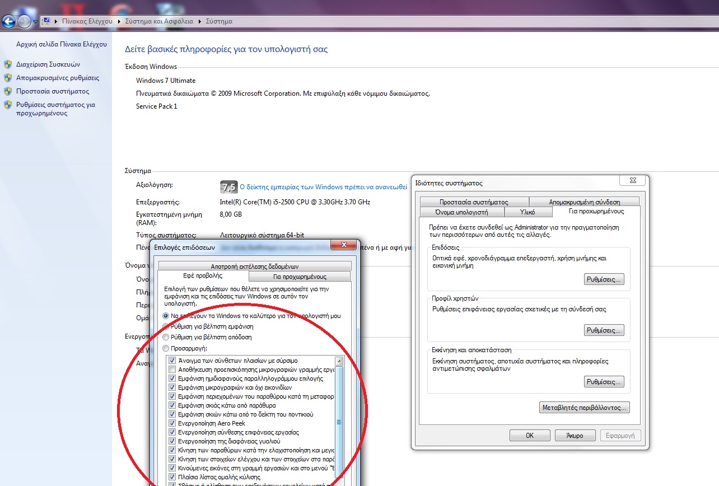Click the 7,5 Windows Experience Index badge
Image resolution: width=719 pixels, height=486 pixels.
[x=228, y=186]
